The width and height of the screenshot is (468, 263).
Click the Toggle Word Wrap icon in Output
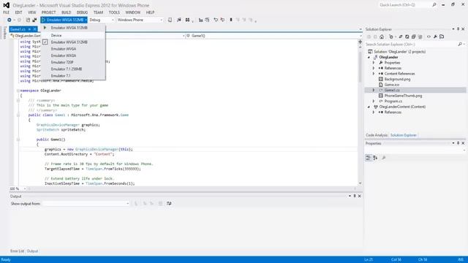click(169, 204)
